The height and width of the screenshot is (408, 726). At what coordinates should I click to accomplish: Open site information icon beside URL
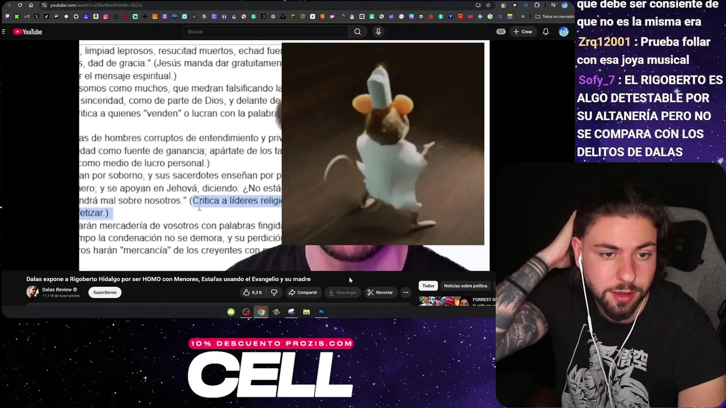pyautogui.click(x=44, y=5)
